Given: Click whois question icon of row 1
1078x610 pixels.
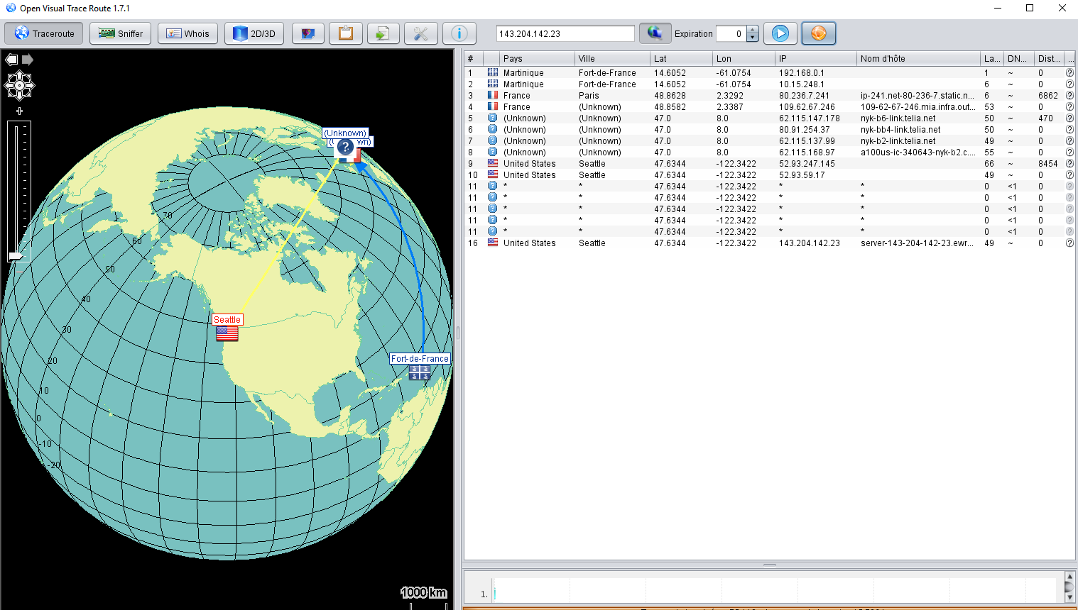Looking at the screenshot, I should pos(1069,73).
